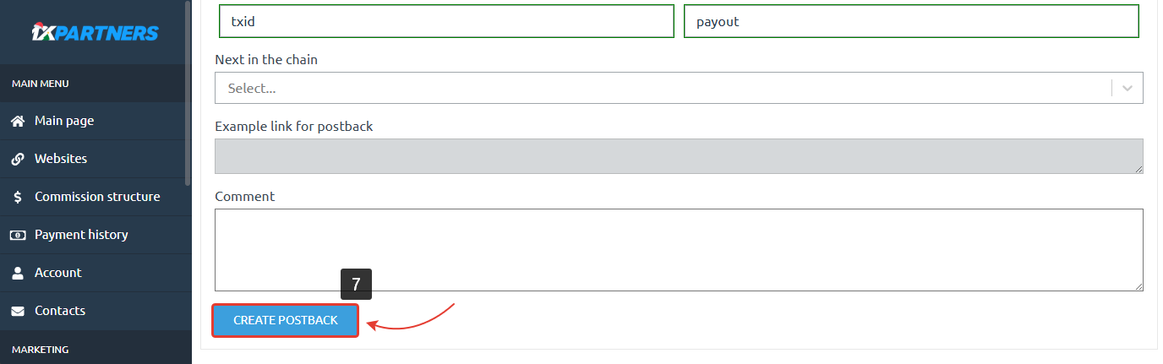Expand the Next in the chain chevron arrow
1163x364 pixels.
1128,88
